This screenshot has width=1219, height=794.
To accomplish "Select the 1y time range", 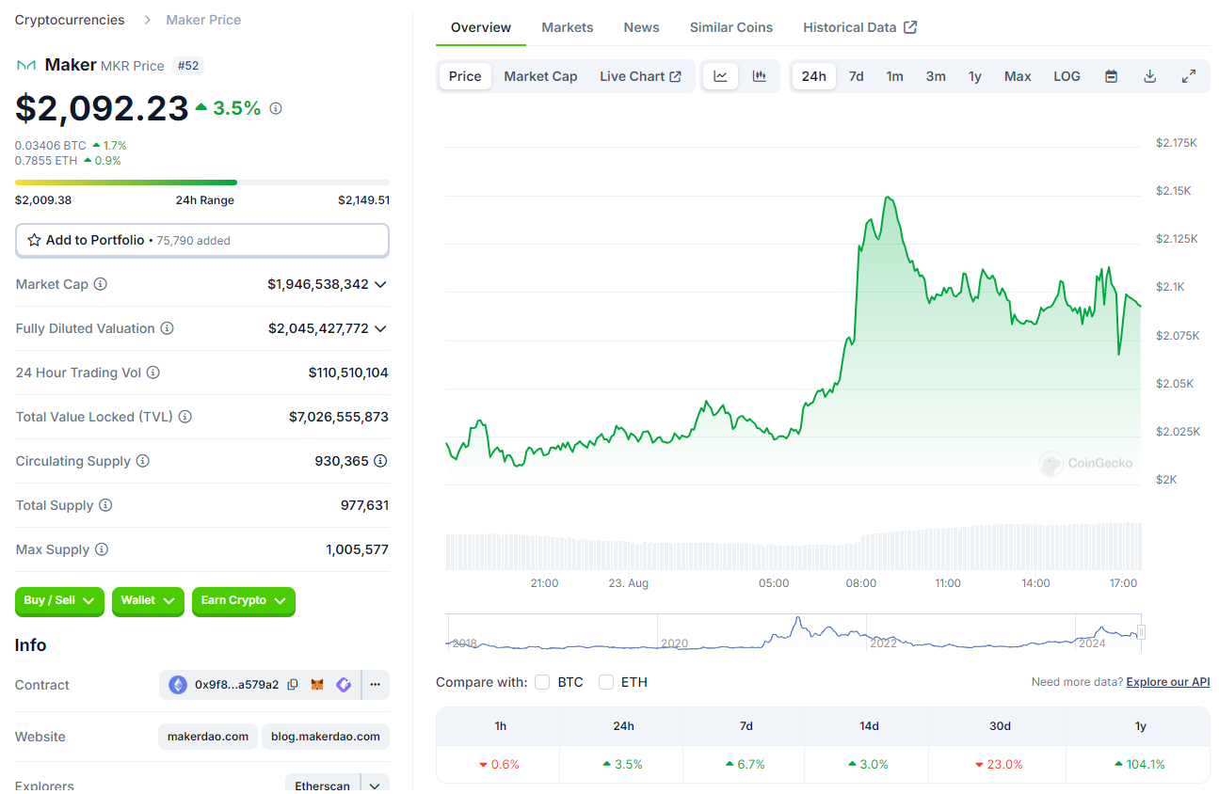I will [x=975, y=76].
